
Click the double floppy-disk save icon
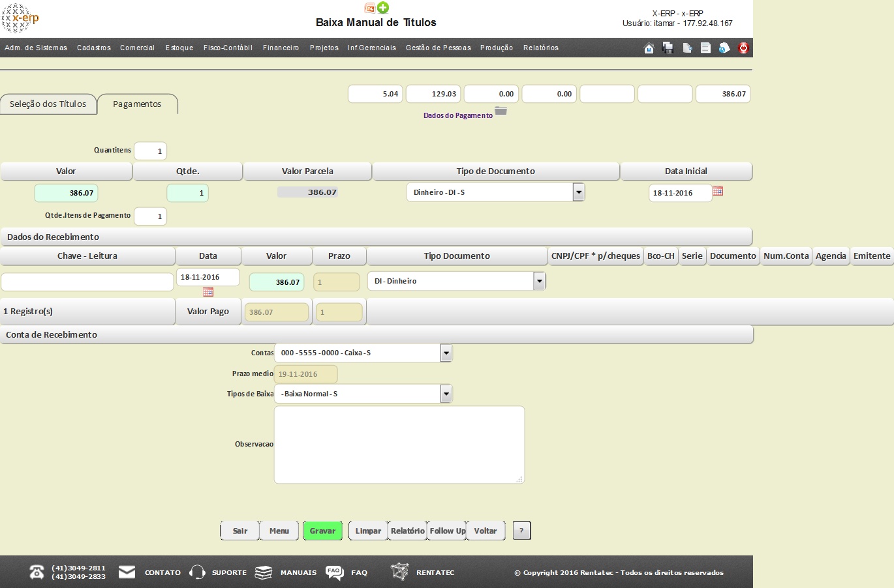(x=668, y=48)
